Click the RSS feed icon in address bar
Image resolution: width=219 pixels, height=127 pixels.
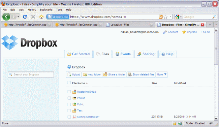pyautogui.click(x=160, y=17)
